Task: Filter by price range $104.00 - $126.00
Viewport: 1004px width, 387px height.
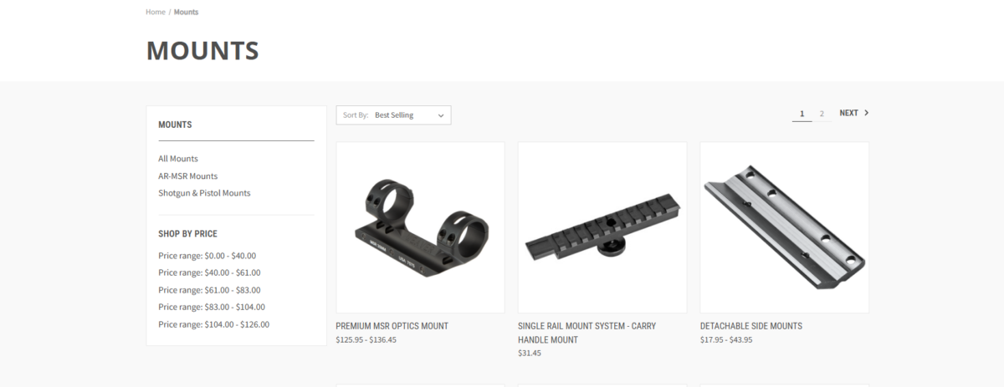Action: click(x=213, y=324)
